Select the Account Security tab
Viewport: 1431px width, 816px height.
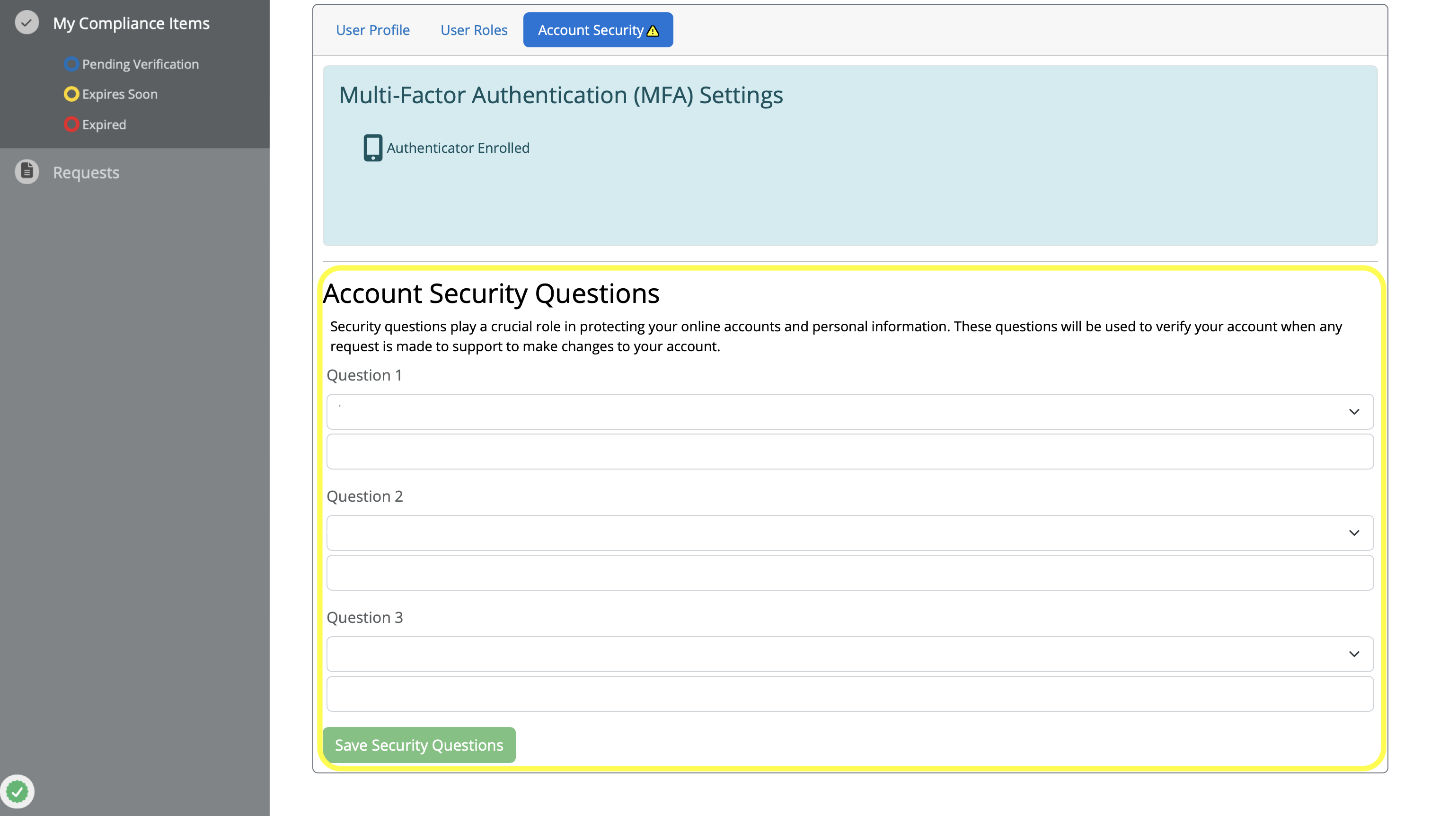[591, 30]
